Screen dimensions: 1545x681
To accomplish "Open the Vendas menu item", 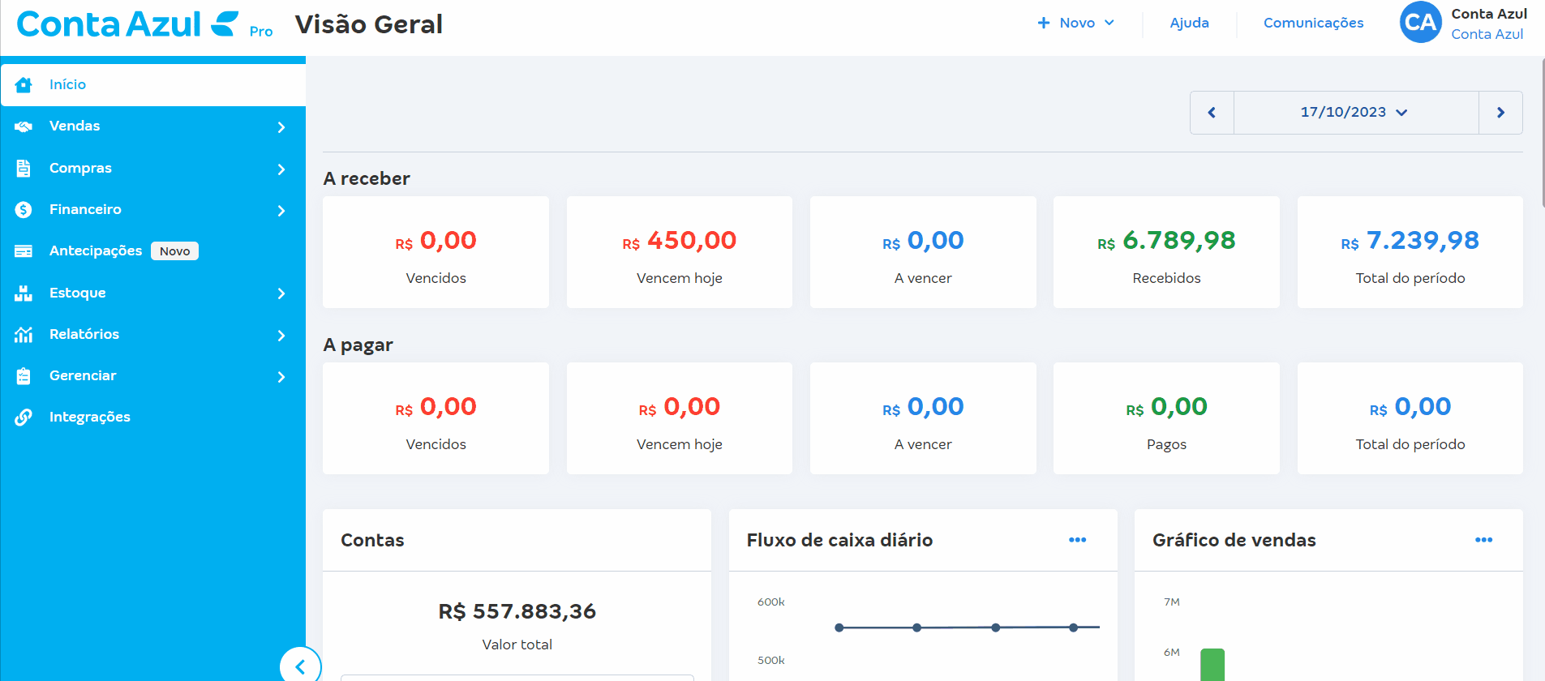I will (x=153, y=126).
